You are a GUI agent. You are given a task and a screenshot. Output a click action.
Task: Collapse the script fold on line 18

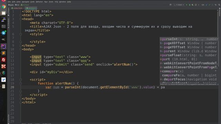[x=21, y=80]
